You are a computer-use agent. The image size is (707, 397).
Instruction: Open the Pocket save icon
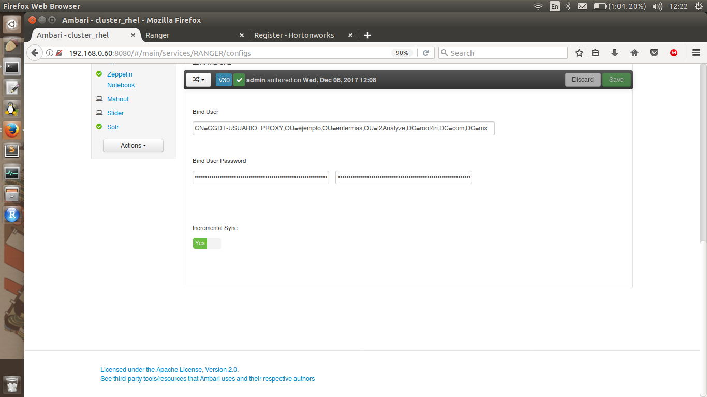click(x=654, y=52)
